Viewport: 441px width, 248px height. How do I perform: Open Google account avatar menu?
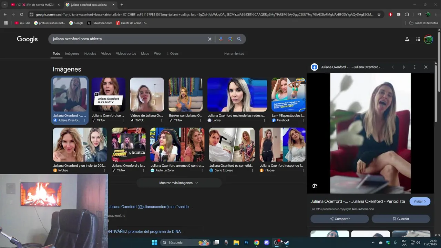tap(428, 39)
